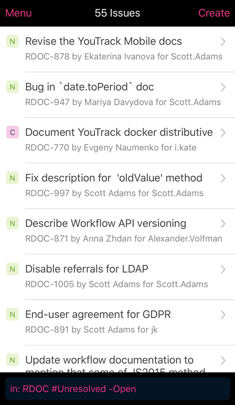Tap the search query field showing "in: RDOC #Unresolved"

tap(117, 389)
